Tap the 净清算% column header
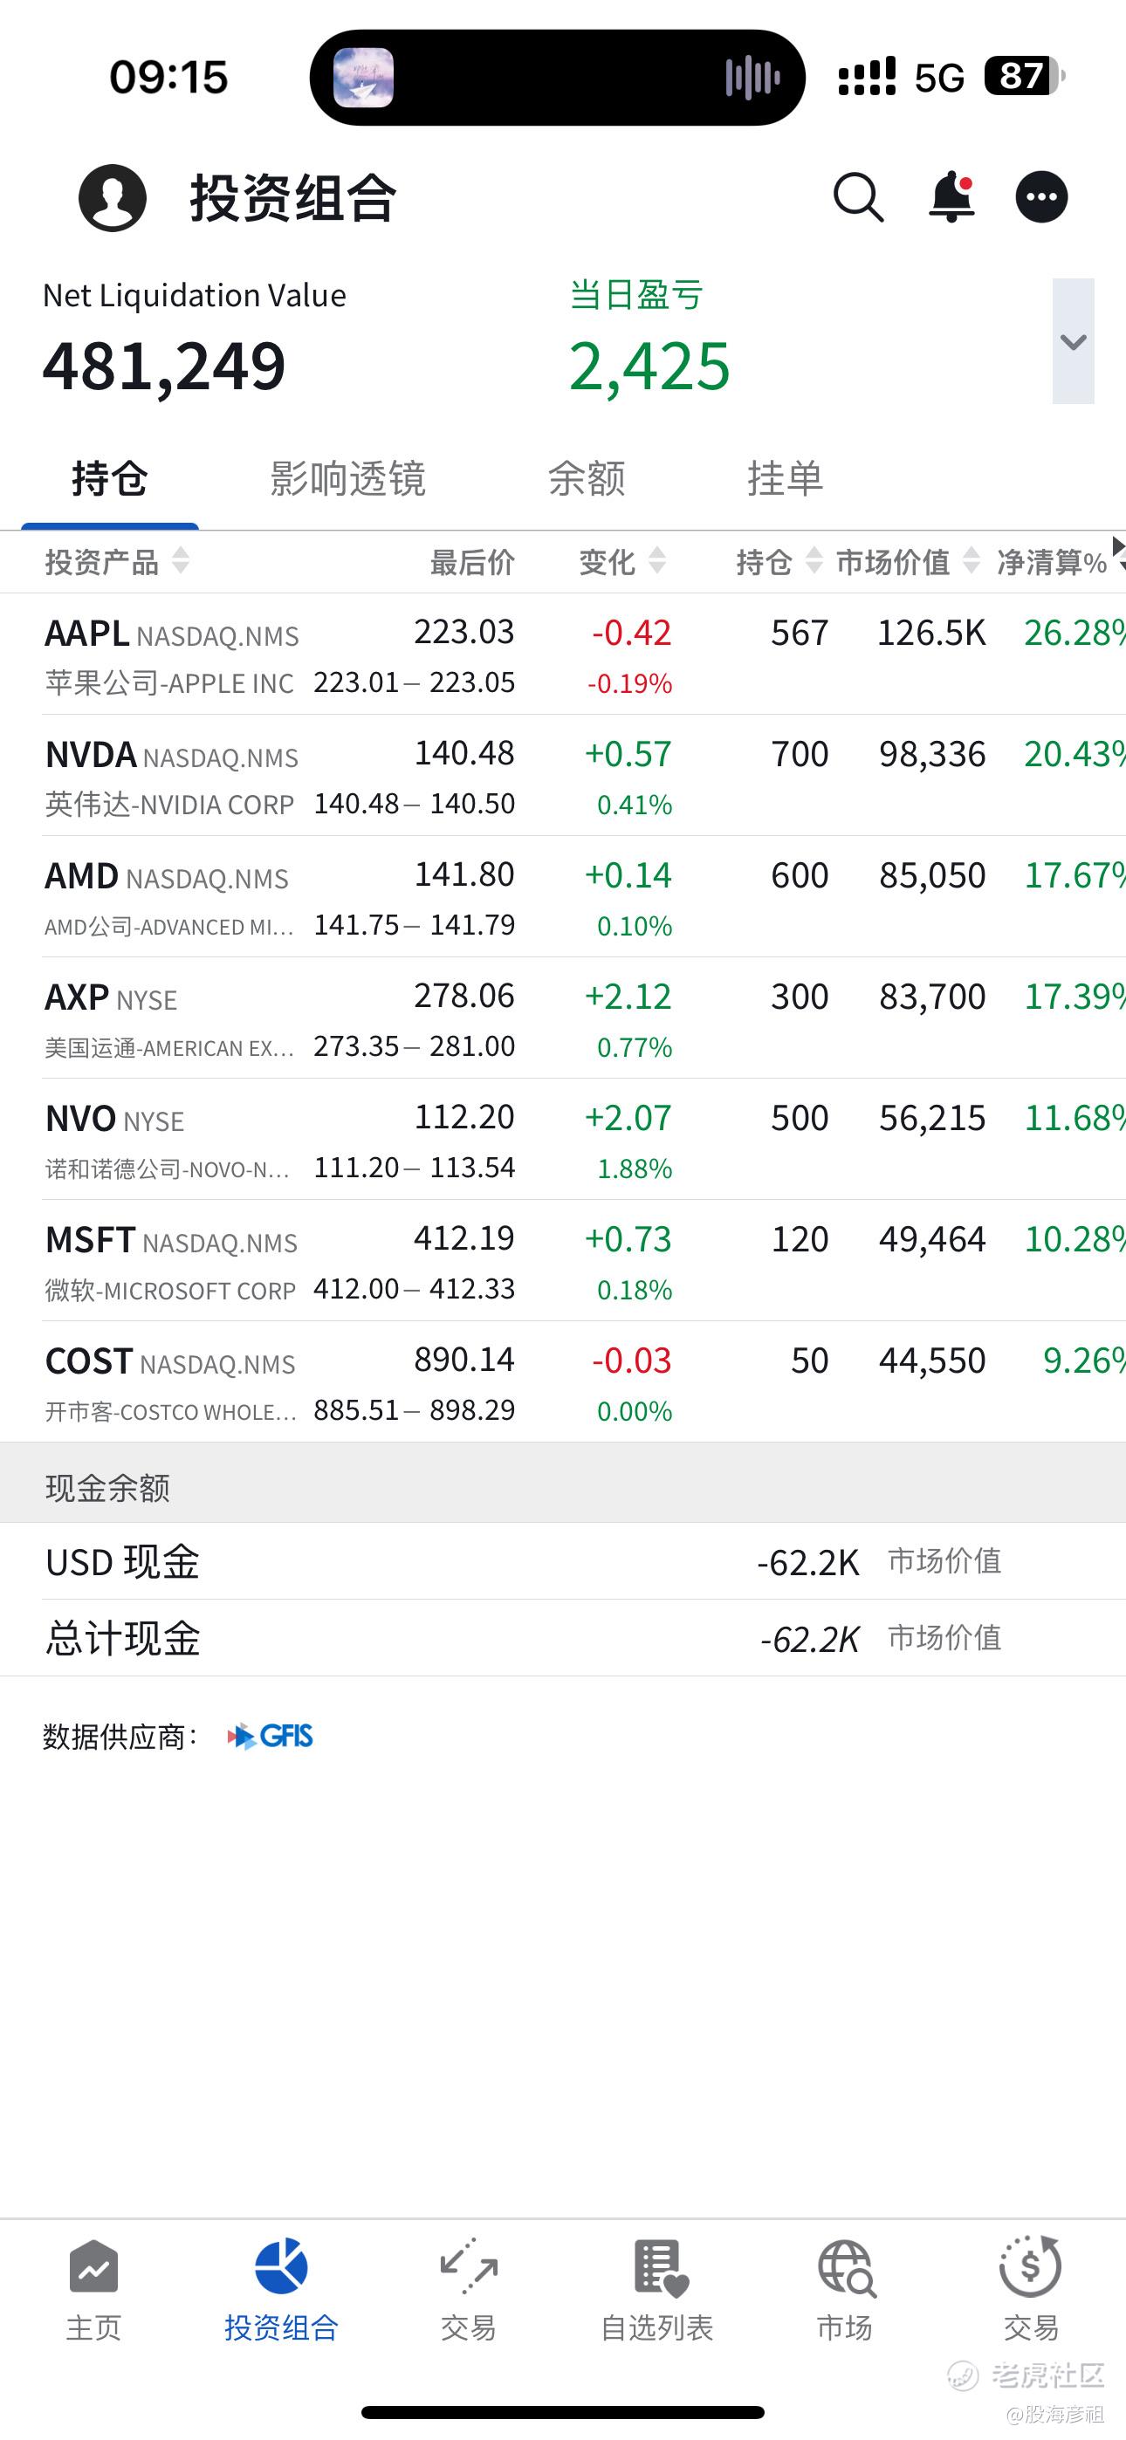The height and width of the screenshot is (2440, 1126). pos(1052,562)
